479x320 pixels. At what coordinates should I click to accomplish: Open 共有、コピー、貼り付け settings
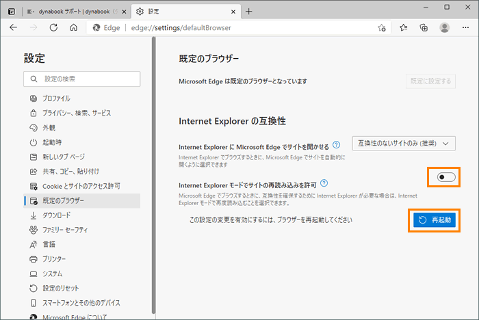82,172
